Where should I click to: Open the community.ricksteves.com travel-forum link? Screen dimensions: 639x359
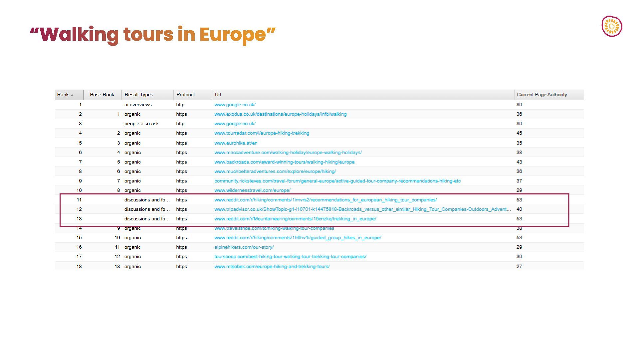coord(337,181)
